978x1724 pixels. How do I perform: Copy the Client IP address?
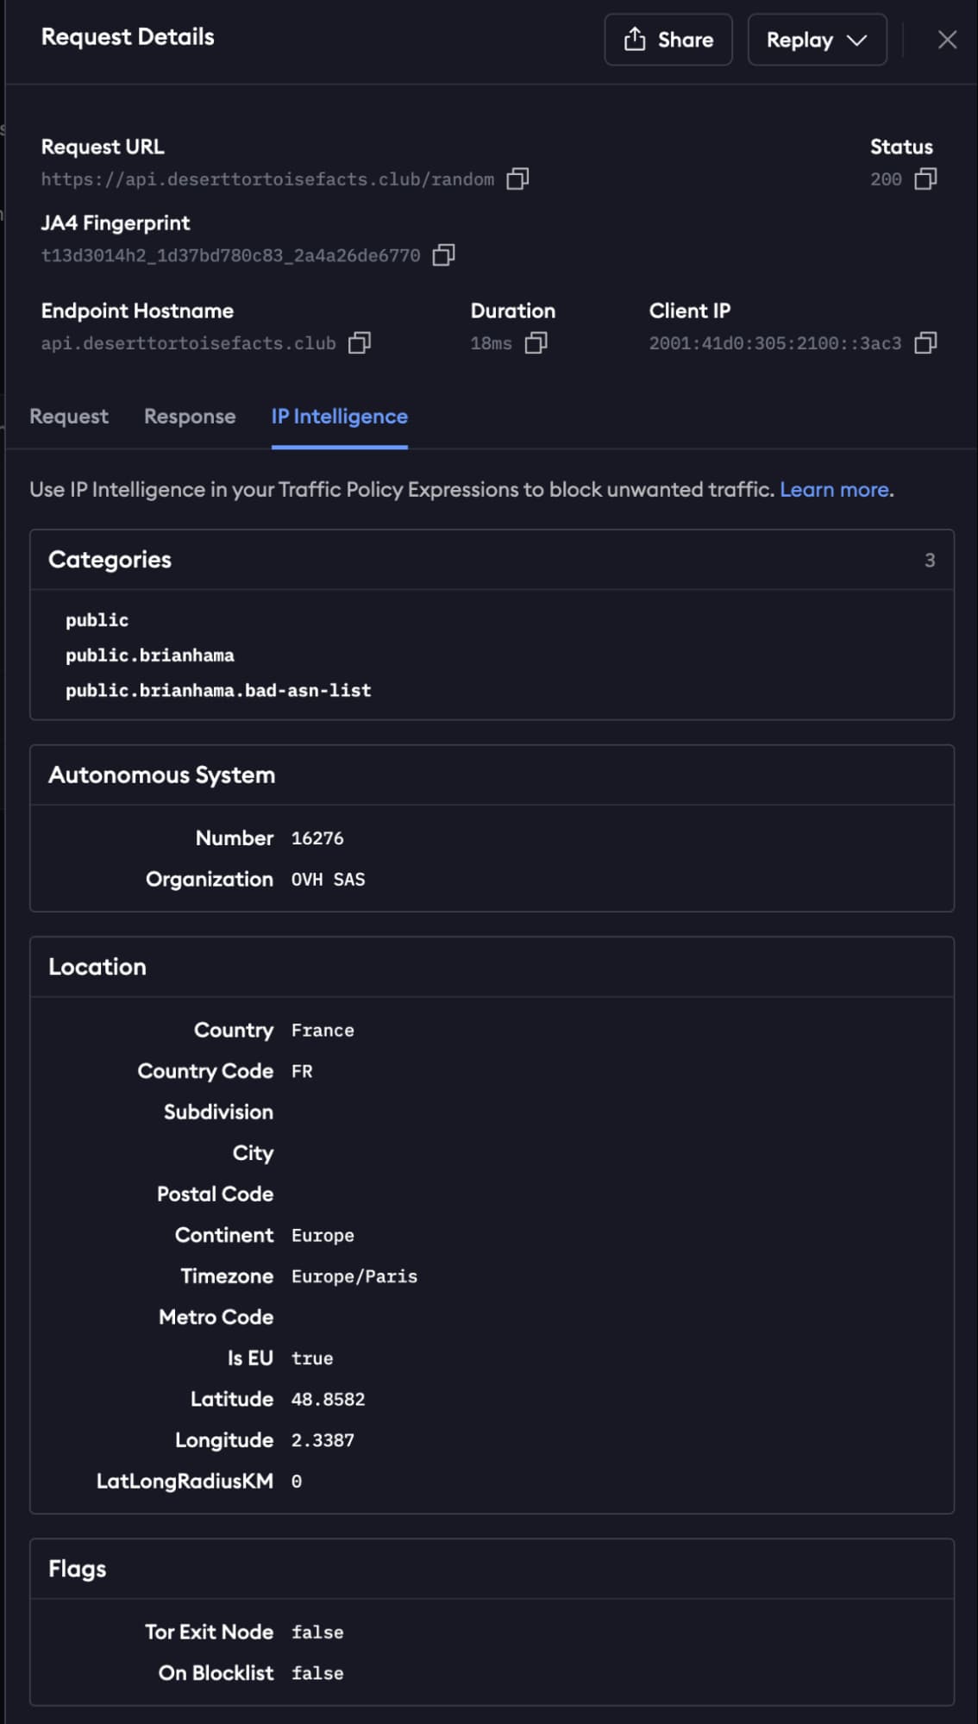point(925,342)
